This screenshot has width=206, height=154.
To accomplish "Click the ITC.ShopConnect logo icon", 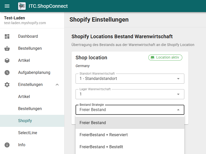I will 22,6.
